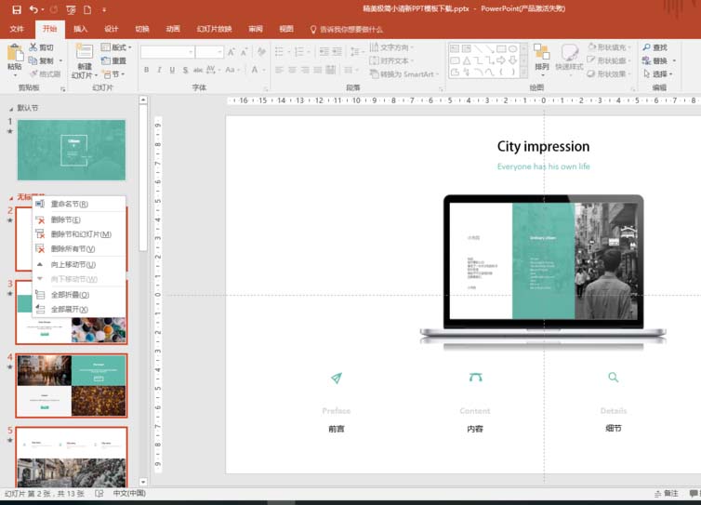Expand the shapes gallery more arrow
Screen dimensions: 701x505
pos(524,72)
